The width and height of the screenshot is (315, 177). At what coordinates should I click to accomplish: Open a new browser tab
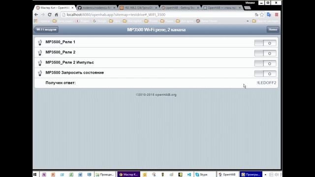[248, 8]
